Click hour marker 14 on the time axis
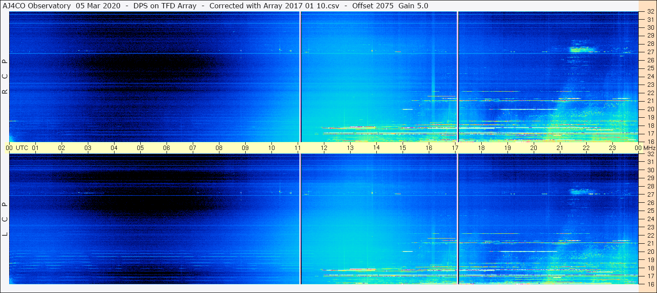657x293 pixels. (x=376, y=148)
